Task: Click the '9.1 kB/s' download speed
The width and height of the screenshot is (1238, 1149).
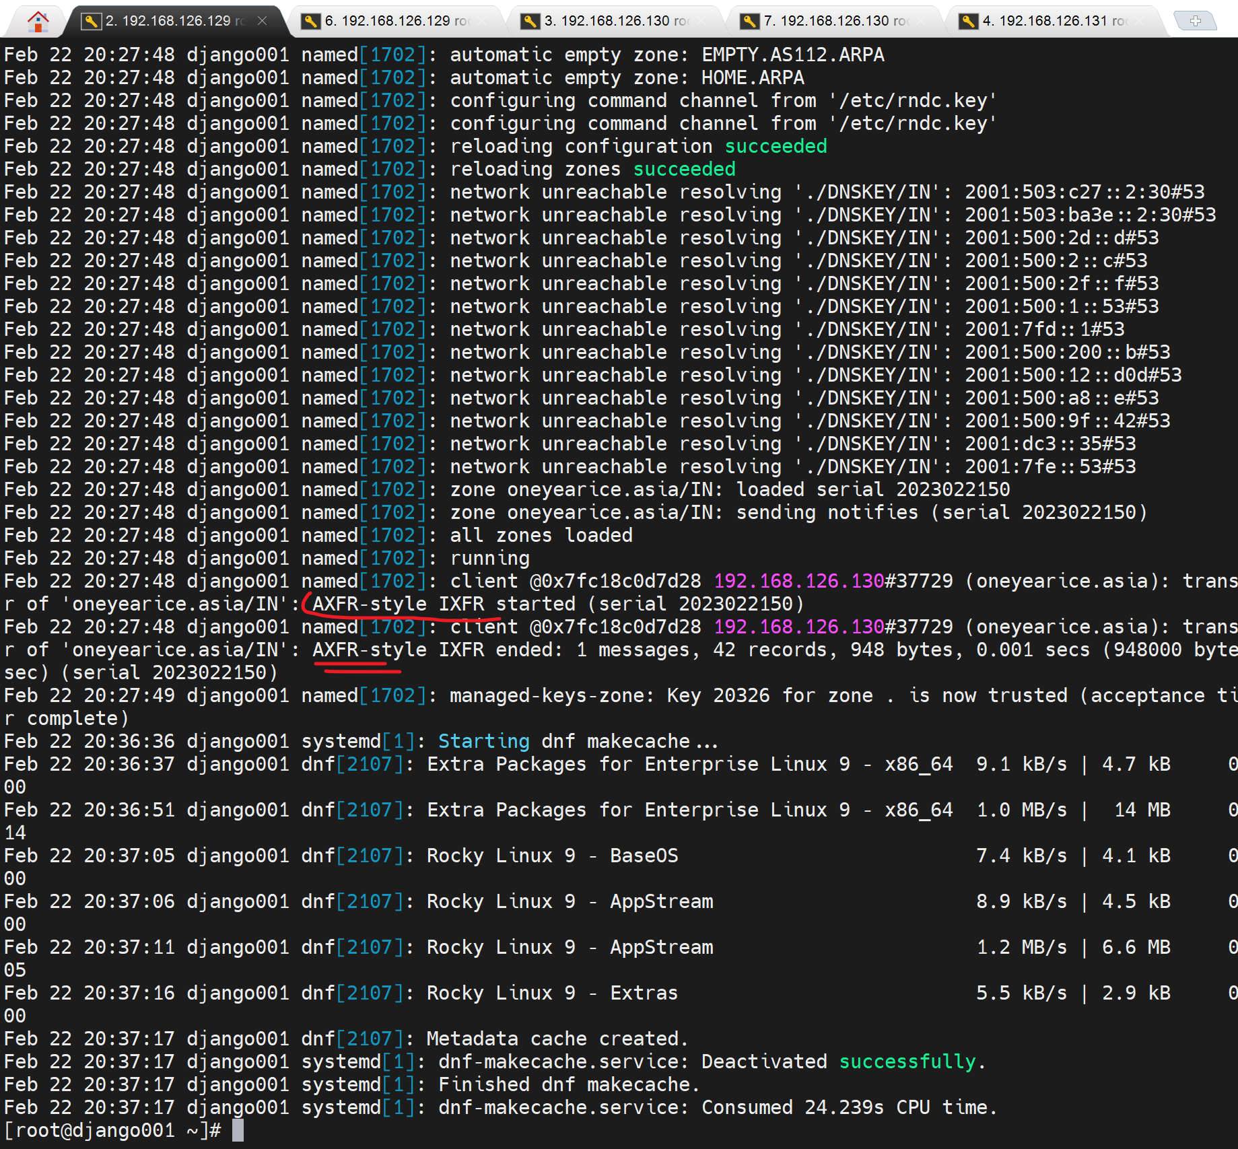Action: pyautogui.click(x=1022, y=765)
